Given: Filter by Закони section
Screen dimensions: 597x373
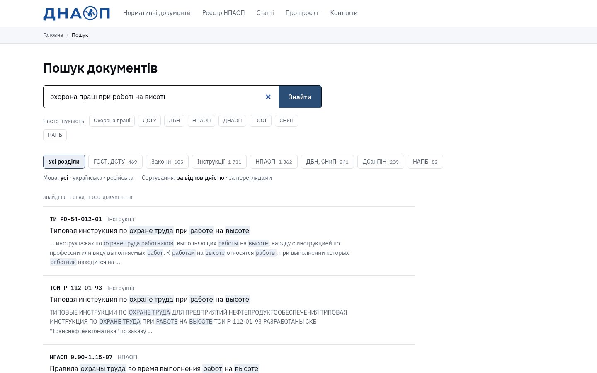Looking at the screenshot, I should point(167,162).
